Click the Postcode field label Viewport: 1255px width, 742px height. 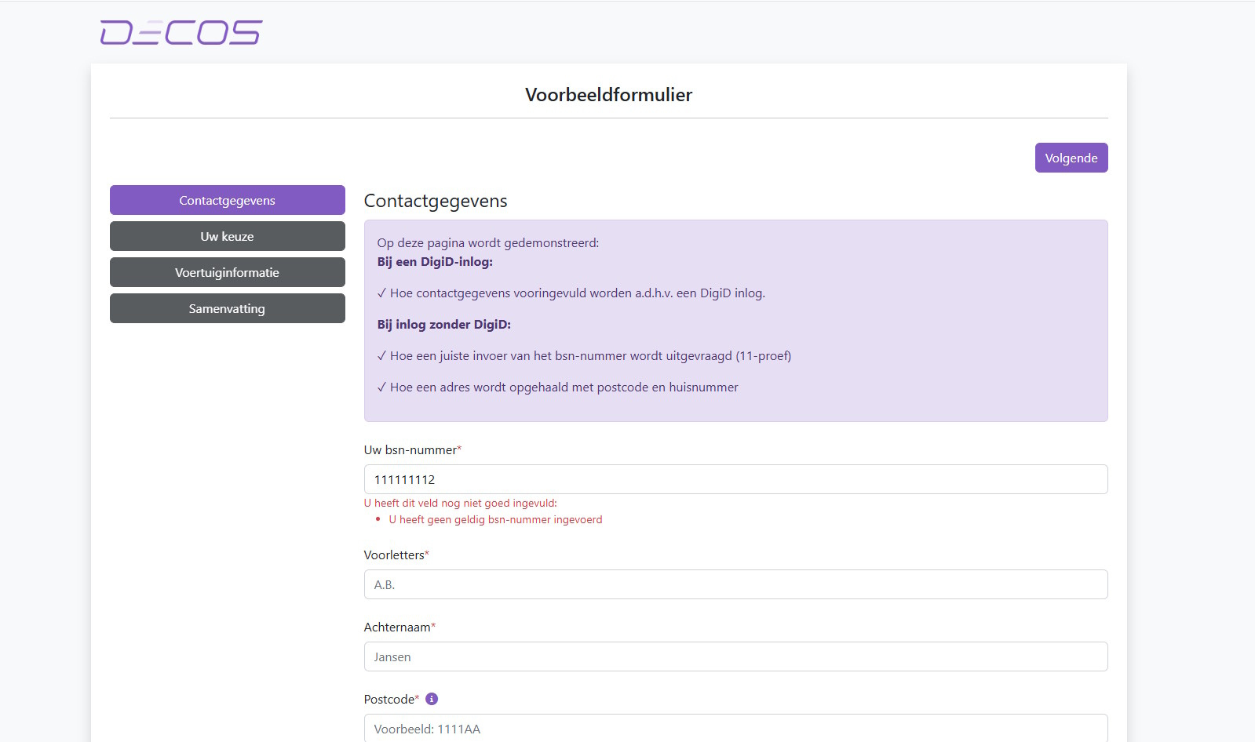pyautogui.click(x=389, y=700)
